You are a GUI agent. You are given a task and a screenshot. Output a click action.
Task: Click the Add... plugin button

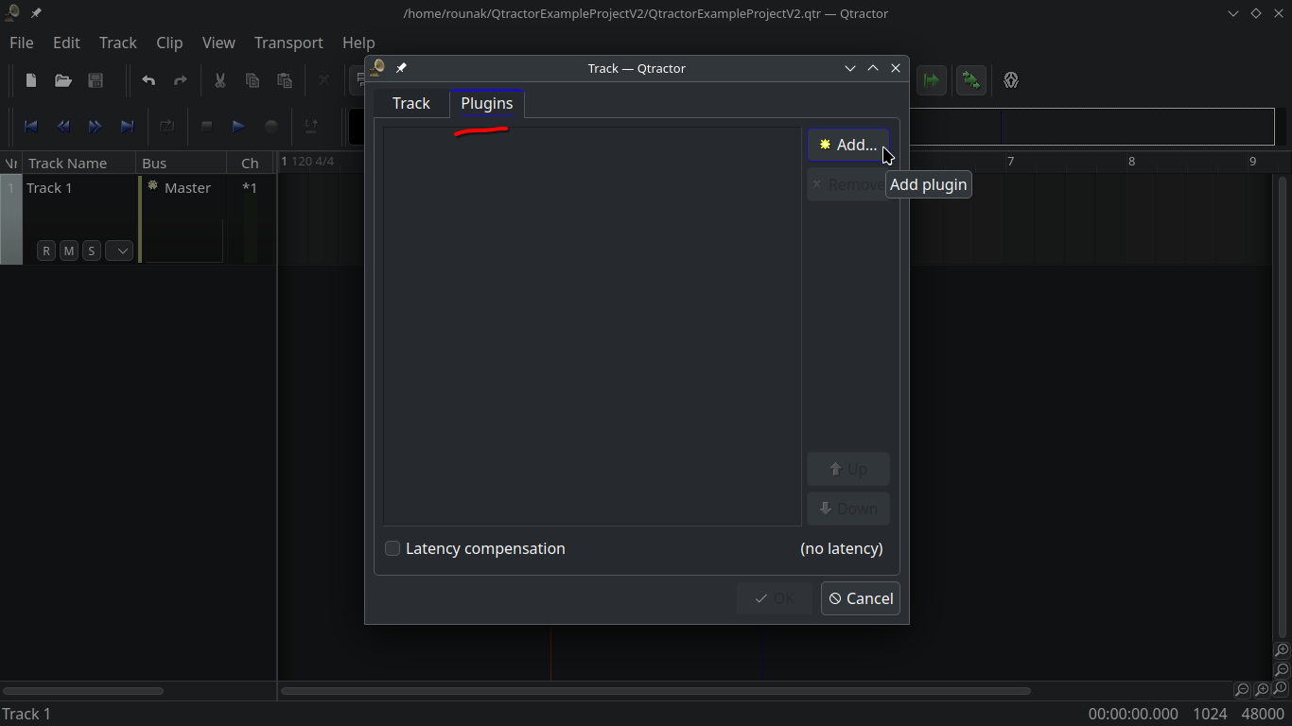click(848, 145)
